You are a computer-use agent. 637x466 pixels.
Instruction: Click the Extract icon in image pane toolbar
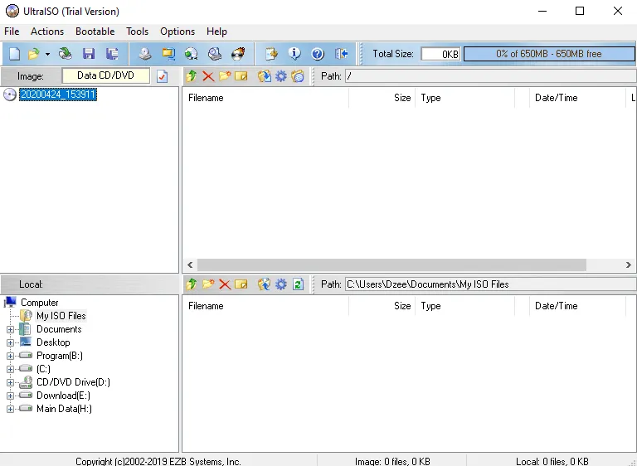tap(264, 76)
